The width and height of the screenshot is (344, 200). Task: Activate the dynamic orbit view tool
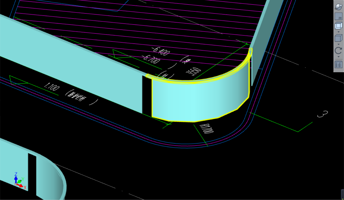point(338,7)
